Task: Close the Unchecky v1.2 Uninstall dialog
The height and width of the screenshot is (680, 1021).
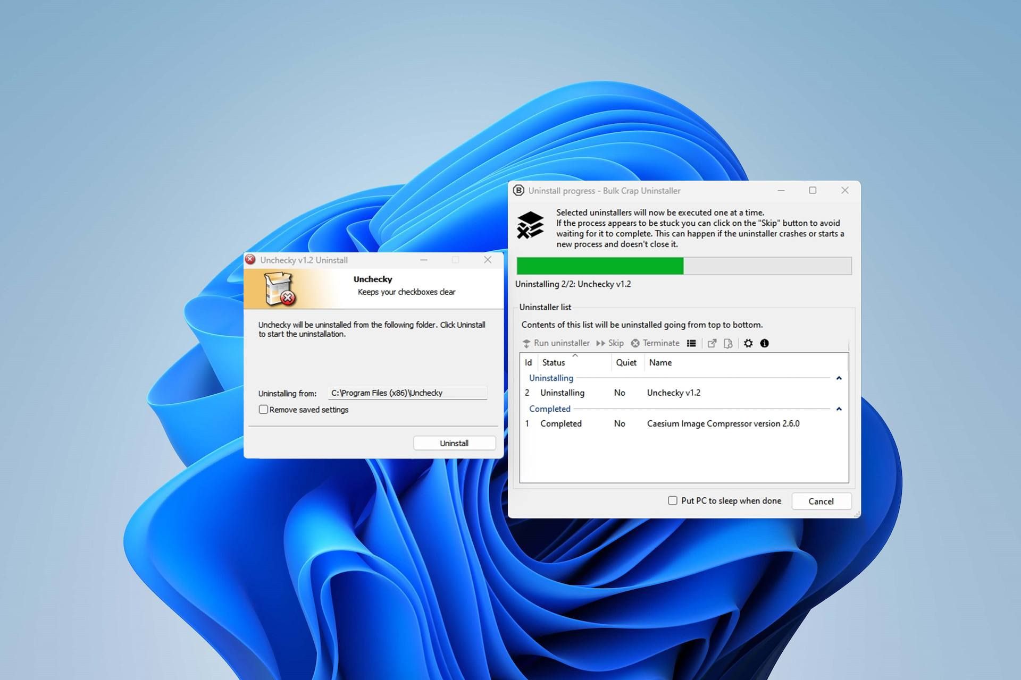Action: click(488, 260)
